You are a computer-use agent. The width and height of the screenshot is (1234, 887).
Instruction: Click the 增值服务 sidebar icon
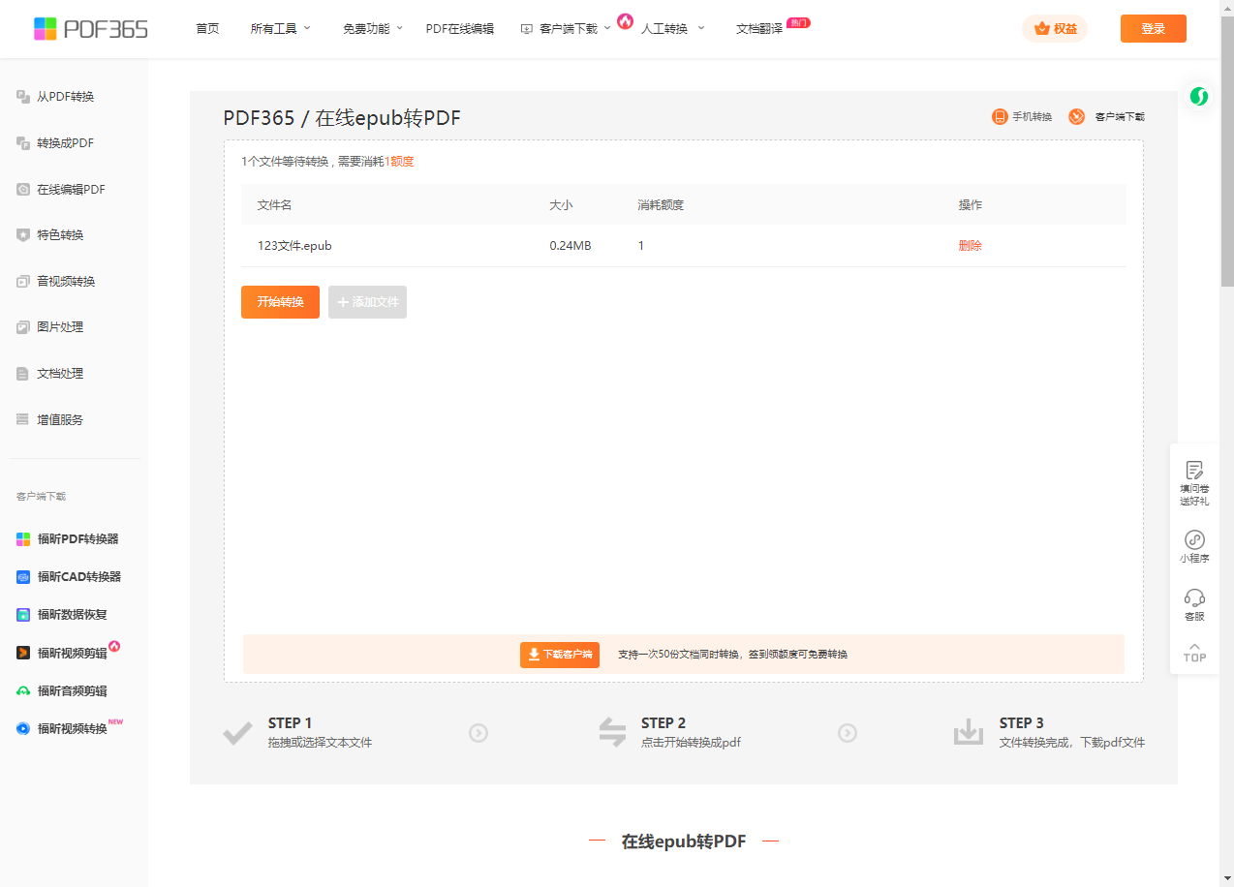(x=23, y=419)
